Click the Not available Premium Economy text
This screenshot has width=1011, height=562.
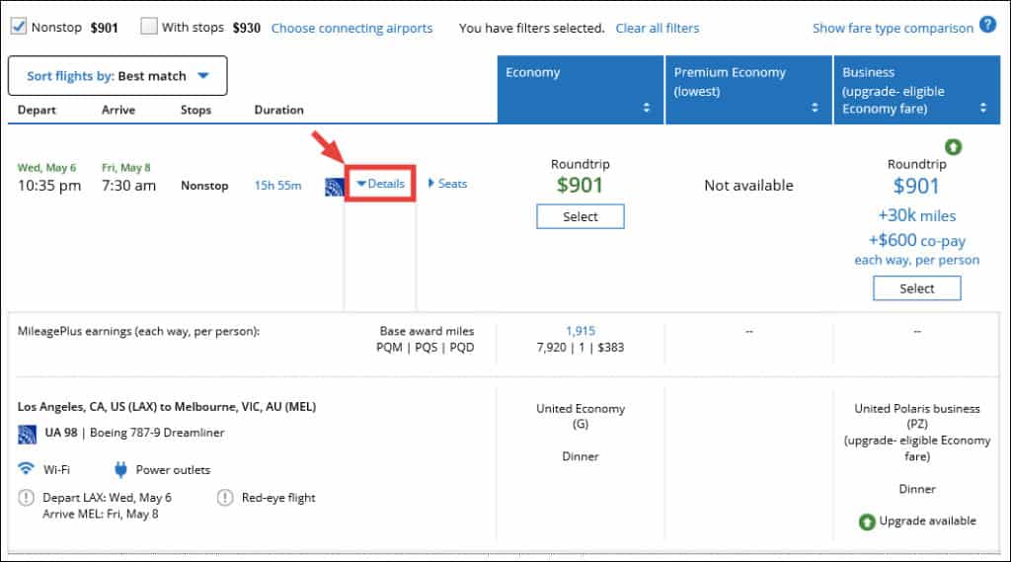(x=748, y=186)
